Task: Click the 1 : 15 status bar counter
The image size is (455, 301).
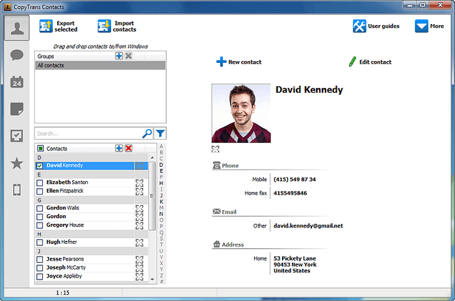Action: (62, 293)
